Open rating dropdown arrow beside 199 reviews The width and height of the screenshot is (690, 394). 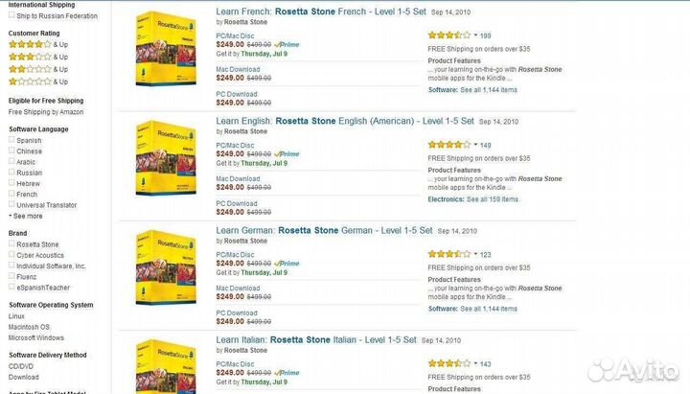(475, 35)
